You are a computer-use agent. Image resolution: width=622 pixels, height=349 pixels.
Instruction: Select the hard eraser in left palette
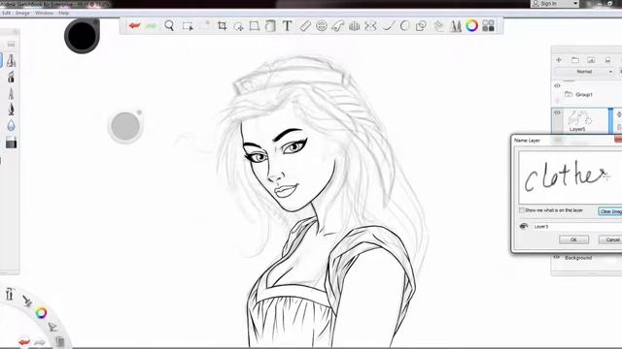click(11, 143)
